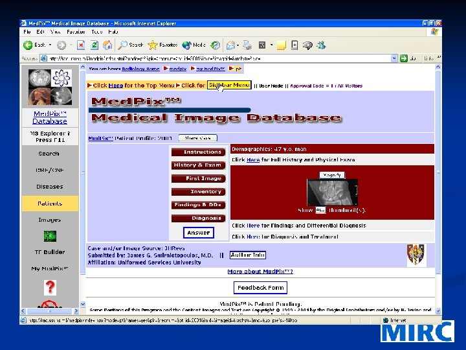The height and width of the screenshot is (350, 466).
Task: Open Mail button dropdown arrow
Action: click(238, 45)
